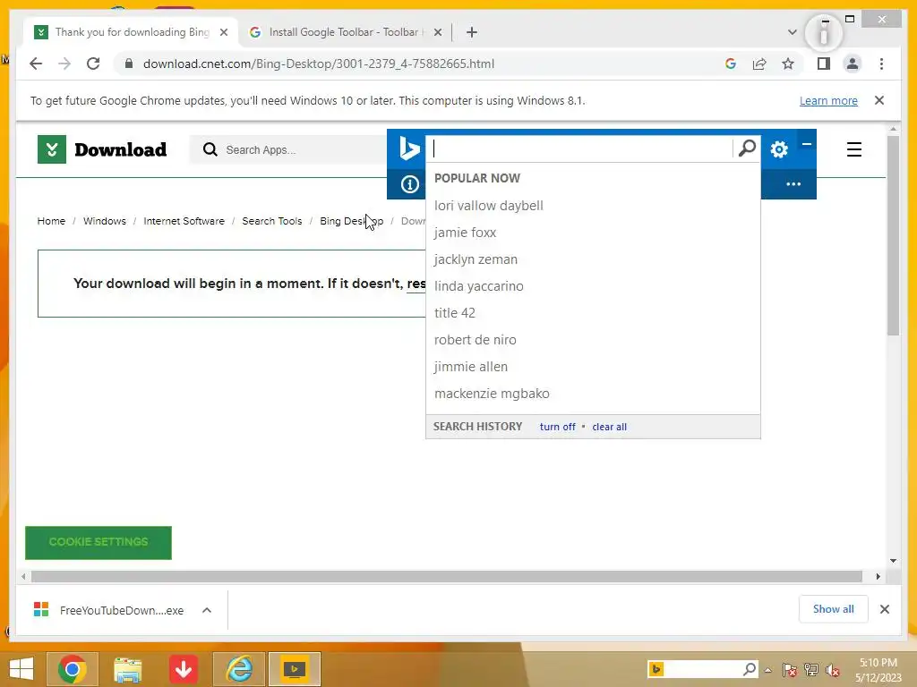Minimize the Bing Desktop bar

point(807,144)
